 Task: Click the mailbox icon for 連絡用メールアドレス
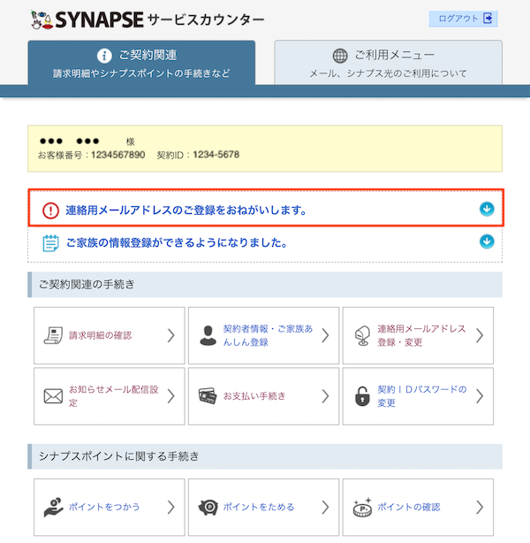point(361,335)
